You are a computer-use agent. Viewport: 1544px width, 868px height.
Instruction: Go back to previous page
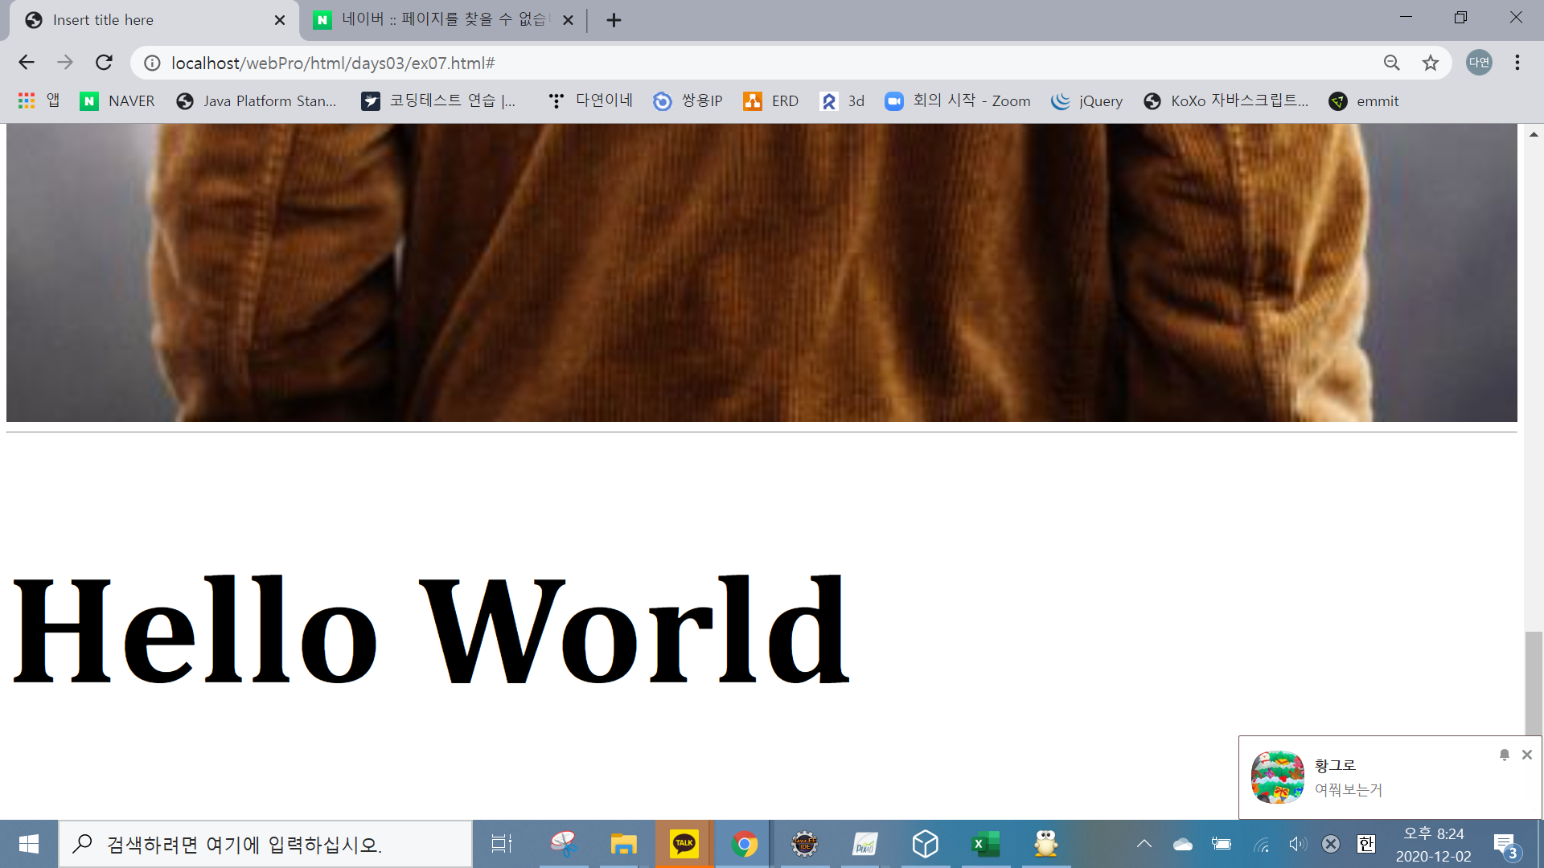click(27, 63)
